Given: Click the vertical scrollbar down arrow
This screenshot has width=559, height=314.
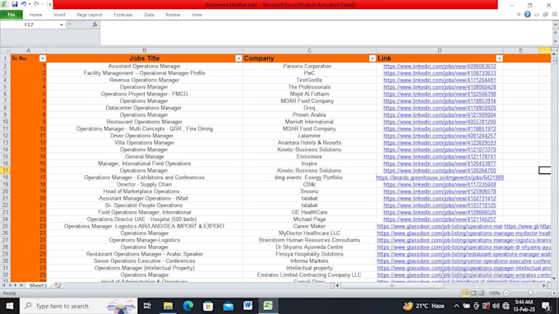Looking at the screenshot, I should click(x=553, y=279).
